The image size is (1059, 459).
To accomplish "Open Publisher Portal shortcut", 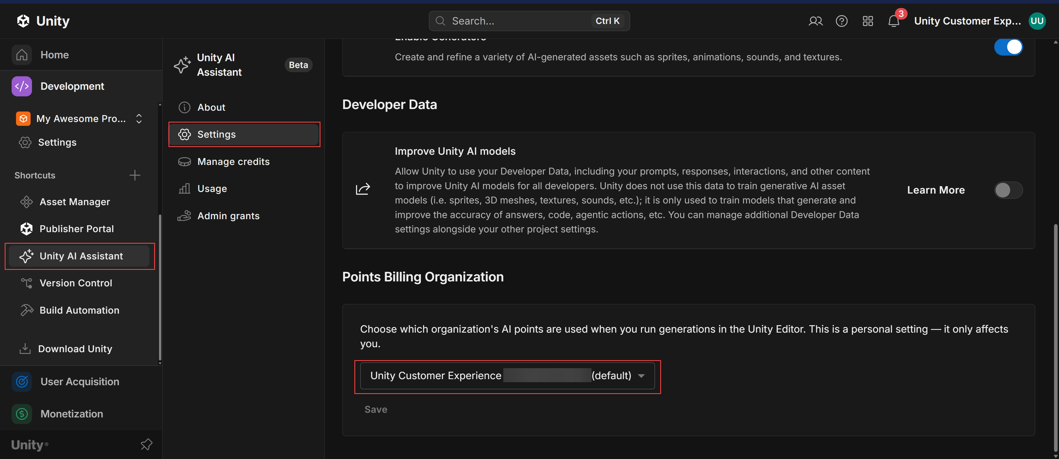I will [79, 229].
